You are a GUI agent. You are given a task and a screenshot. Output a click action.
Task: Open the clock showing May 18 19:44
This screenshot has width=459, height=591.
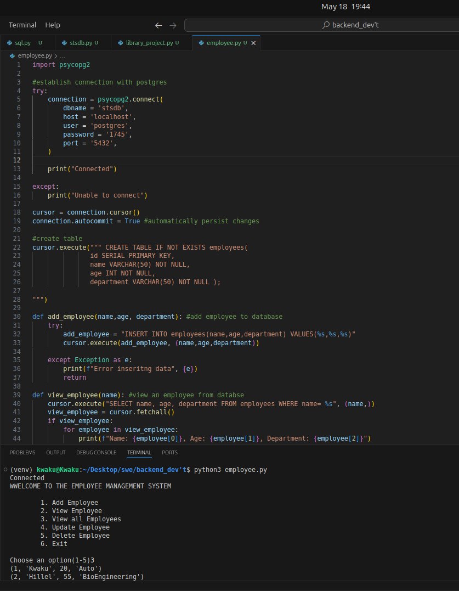click(x=345, y=7)
